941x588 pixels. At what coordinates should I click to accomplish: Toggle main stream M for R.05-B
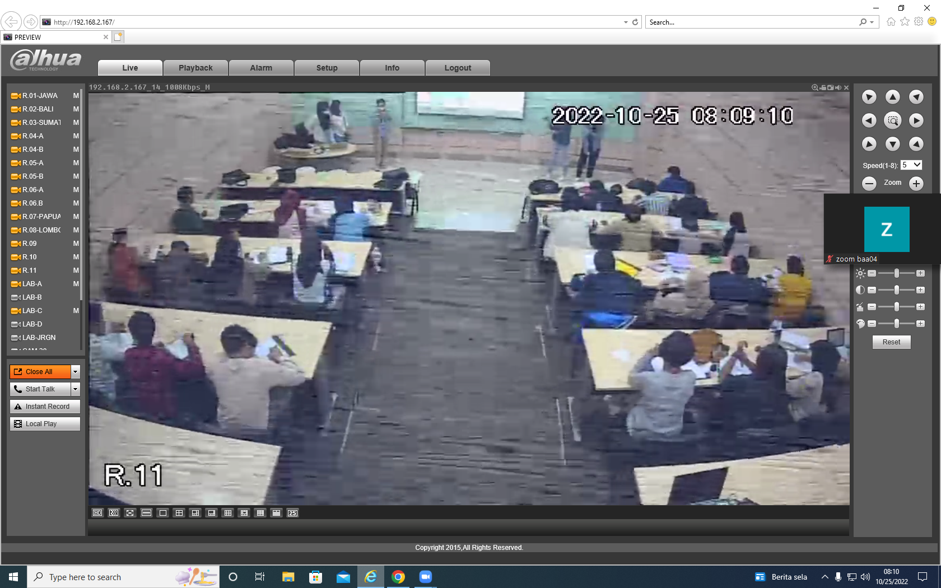[x=76, y=176]
